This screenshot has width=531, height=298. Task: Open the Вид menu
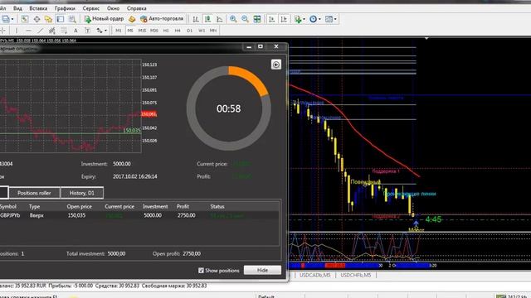17,8
